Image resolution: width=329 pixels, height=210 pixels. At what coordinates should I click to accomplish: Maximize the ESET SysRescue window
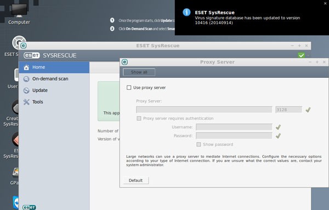coord(299,46)
